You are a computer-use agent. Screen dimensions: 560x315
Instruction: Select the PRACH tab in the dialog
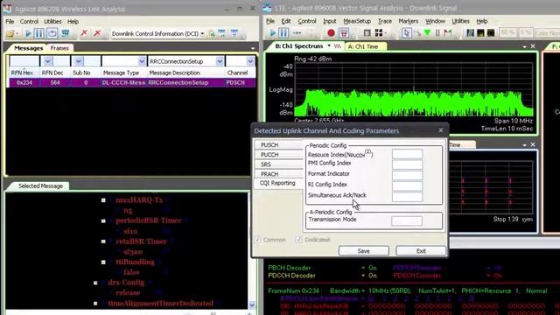click(278, 174)
